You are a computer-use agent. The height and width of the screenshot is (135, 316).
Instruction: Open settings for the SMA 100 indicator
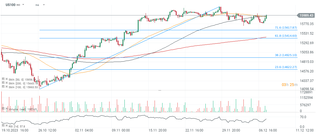(x=3, y=86)
